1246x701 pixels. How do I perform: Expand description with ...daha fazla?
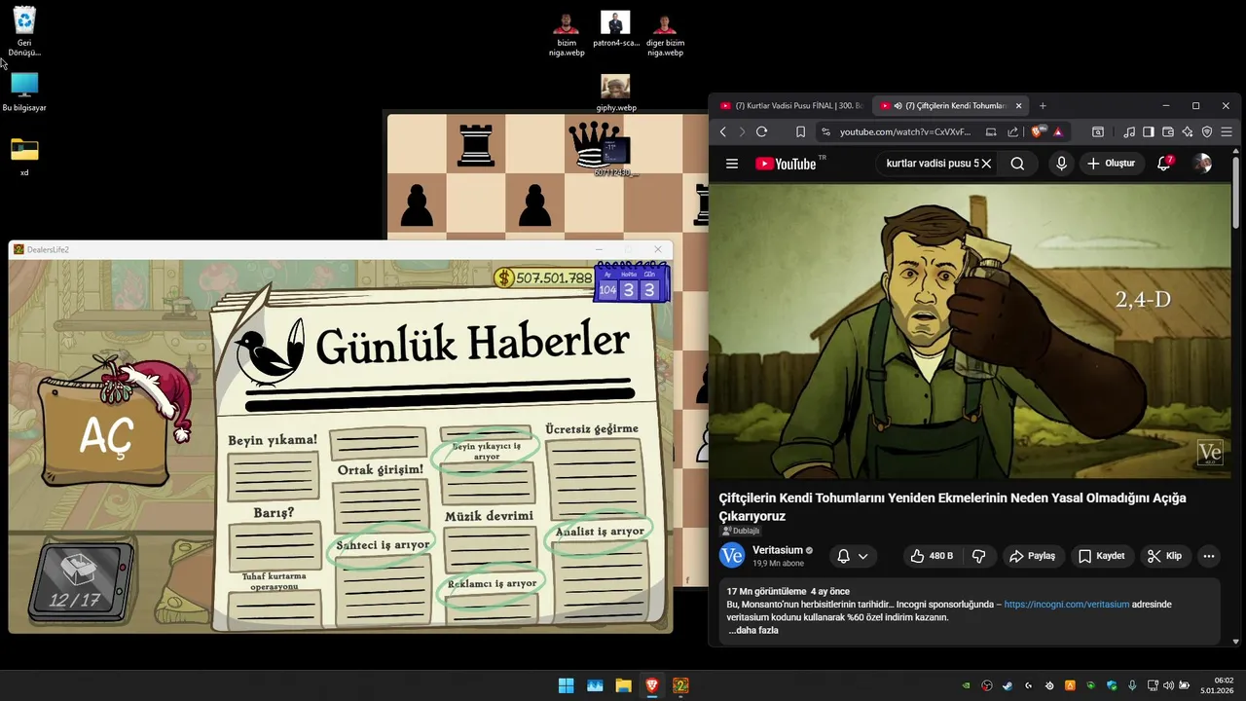[753, 630]
